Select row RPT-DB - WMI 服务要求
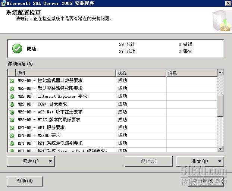Screen dimensions: 232x191 point(112,128)
